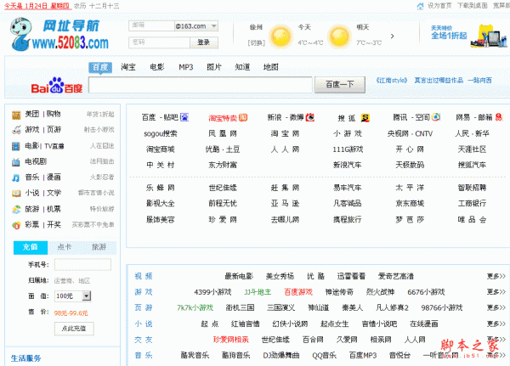
Task: Click the 全场1折起 shopping banner image
Action: [x=470, y=36]
